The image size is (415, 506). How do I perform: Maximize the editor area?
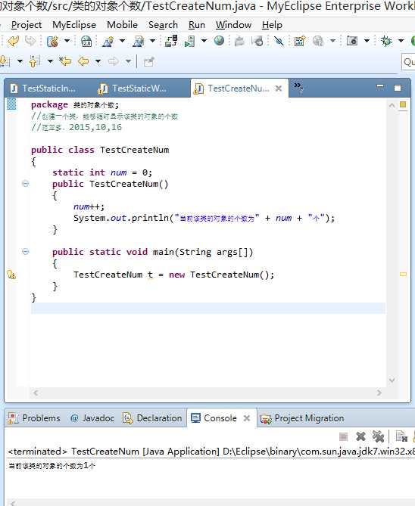coord(398,88)
